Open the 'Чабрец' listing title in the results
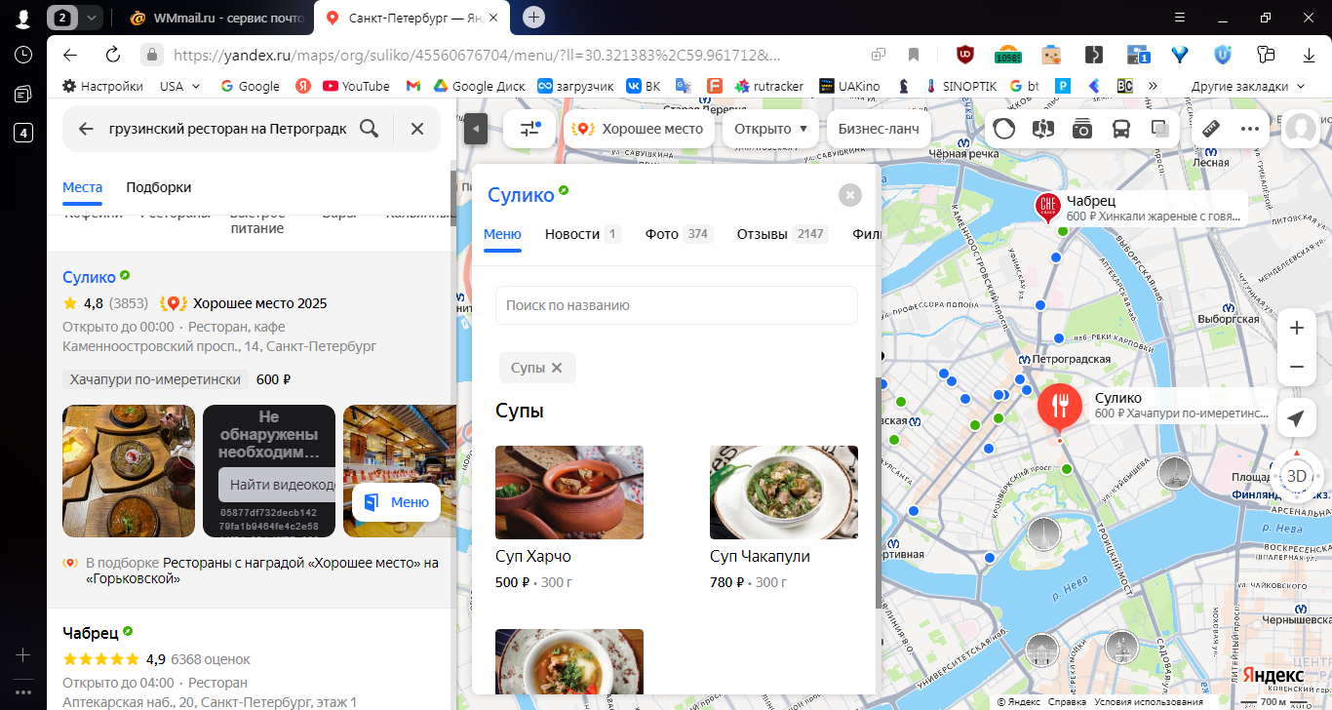This screenshot has height=710, width=1332. 90,632
